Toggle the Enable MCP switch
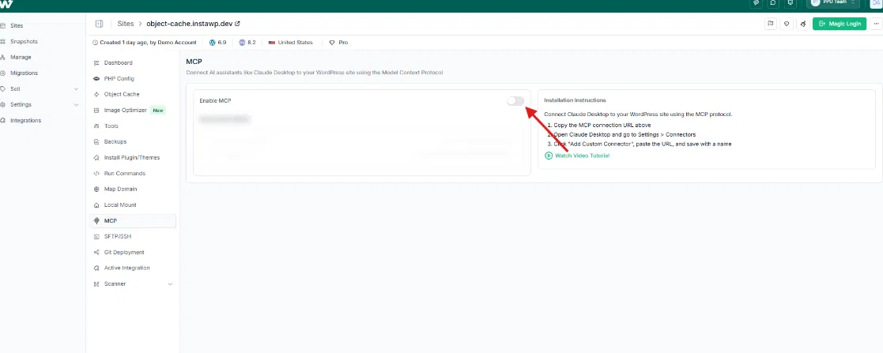The height and width of the screenshot is (353, 883). point(515,100)
